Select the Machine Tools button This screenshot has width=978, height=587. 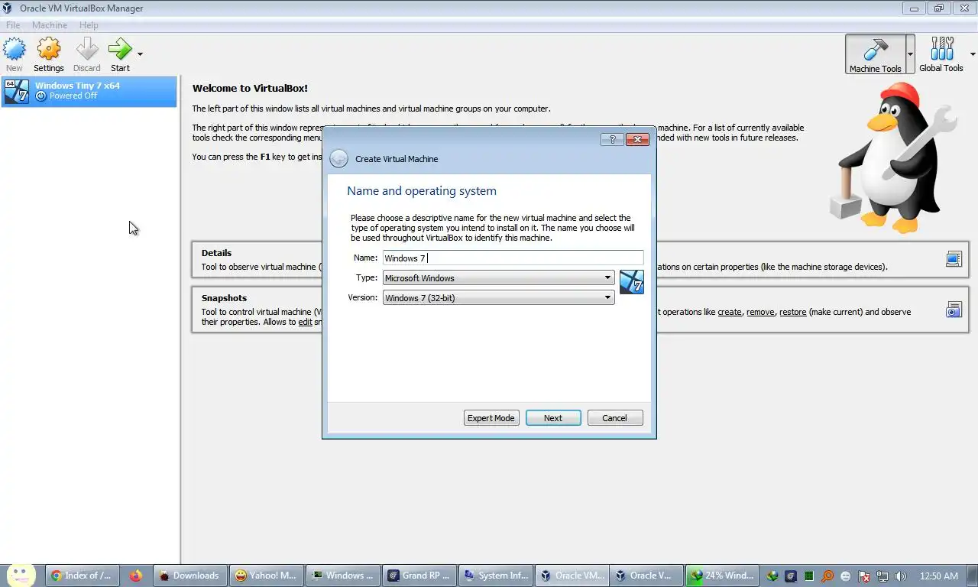click(875, 54)
